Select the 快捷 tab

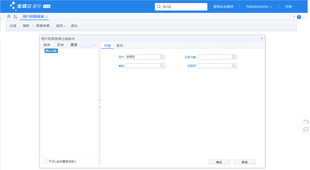pyautogui.click(x=107, y=46)
